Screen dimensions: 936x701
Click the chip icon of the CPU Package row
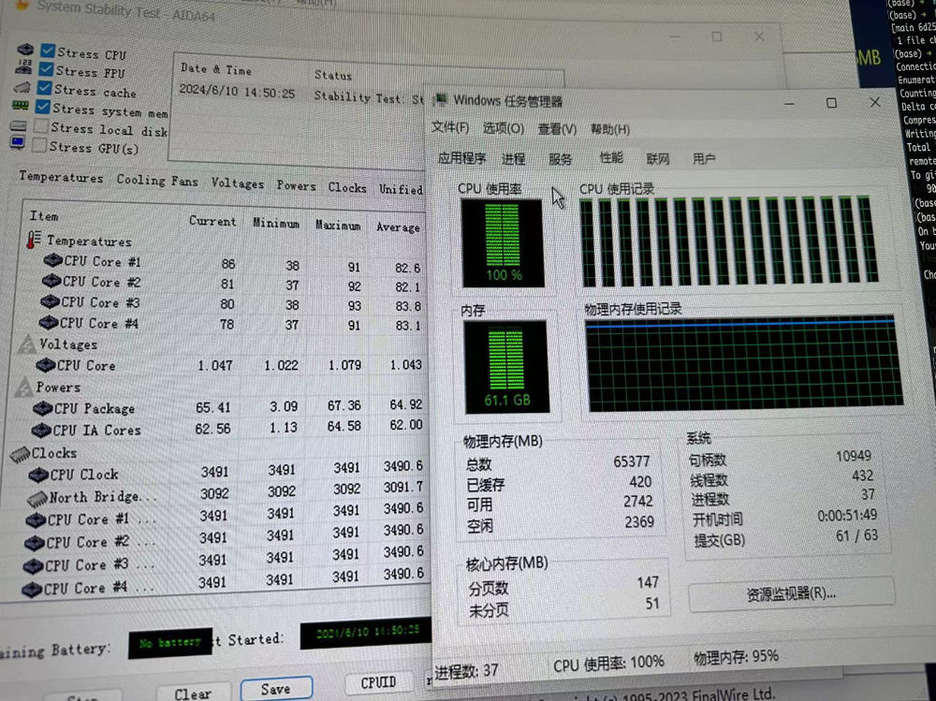click(x=42, y=408)
